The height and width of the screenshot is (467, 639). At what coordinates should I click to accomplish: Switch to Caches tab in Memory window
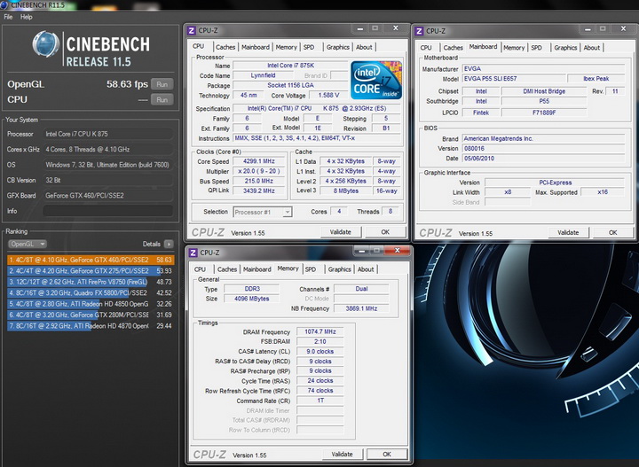click(227, 269)
